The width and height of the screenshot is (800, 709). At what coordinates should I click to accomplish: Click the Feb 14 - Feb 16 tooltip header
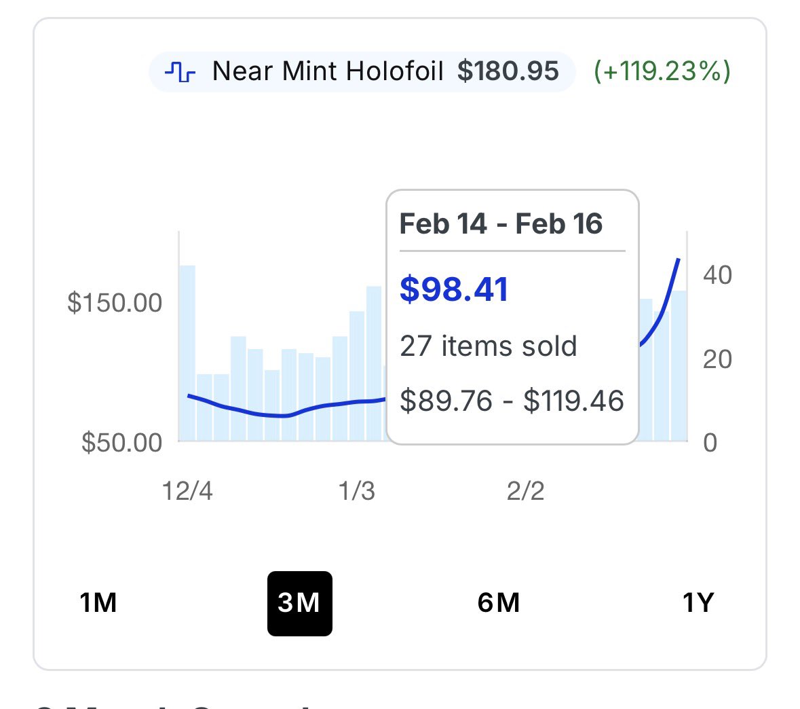point(501,224)
